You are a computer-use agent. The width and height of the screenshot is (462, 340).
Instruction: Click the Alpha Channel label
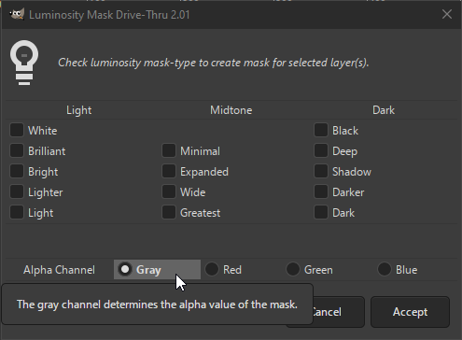coord(59,270)
